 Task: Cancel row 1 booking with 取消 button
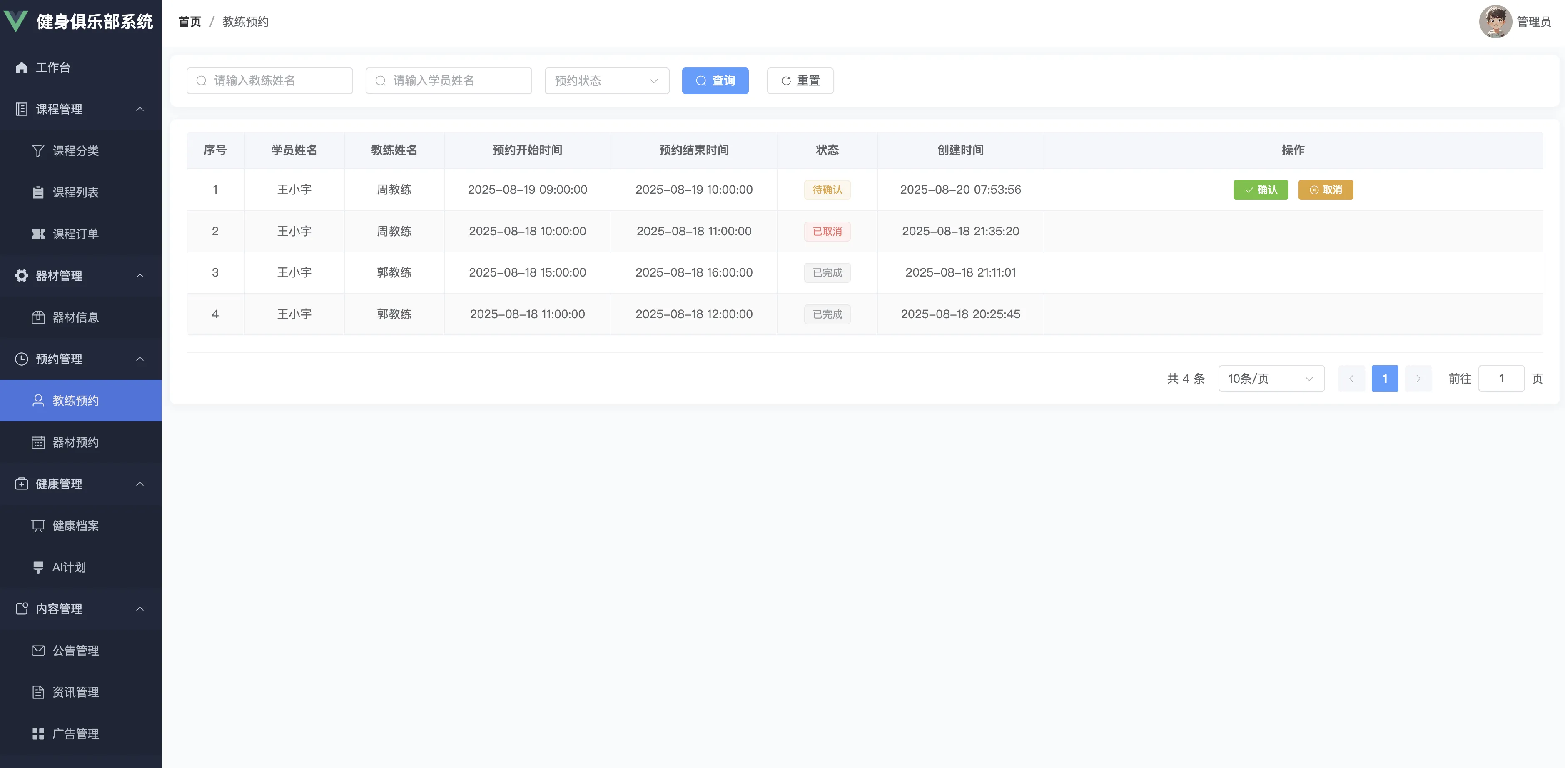click(x=1325, y=190)
